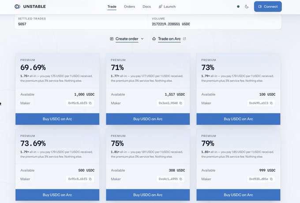Viewport: 300px width, 203px height.
Task: Toggle dark mode moon icon
Action: (247, 7)
